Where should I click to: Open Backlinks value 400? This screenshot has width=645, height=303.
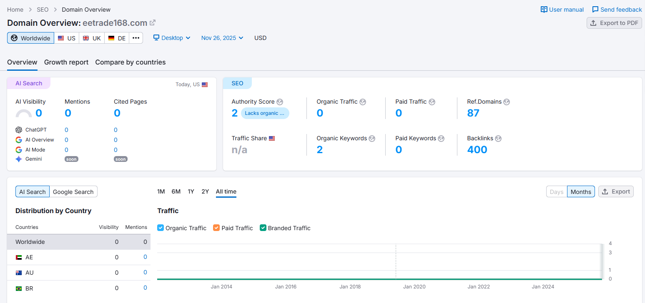click(x=477, y=150)
